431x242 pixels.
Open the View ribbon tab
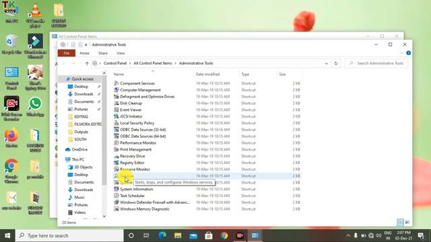click(121, 53)
